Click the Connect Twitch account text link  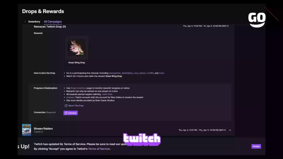point(70,97)
